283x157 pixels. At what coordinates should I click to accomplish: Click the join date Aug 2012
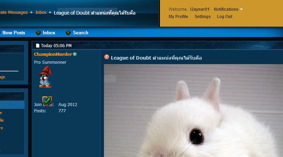68,104
